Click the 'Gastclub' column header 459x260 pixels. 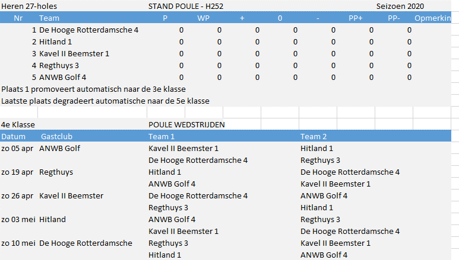56,136
